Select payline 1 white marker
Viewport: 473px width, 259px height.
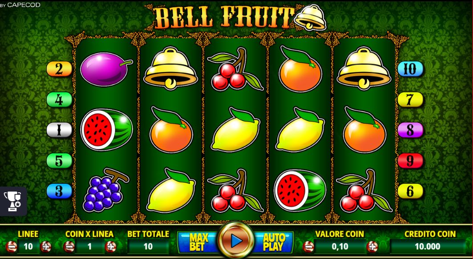click(59, 130)
